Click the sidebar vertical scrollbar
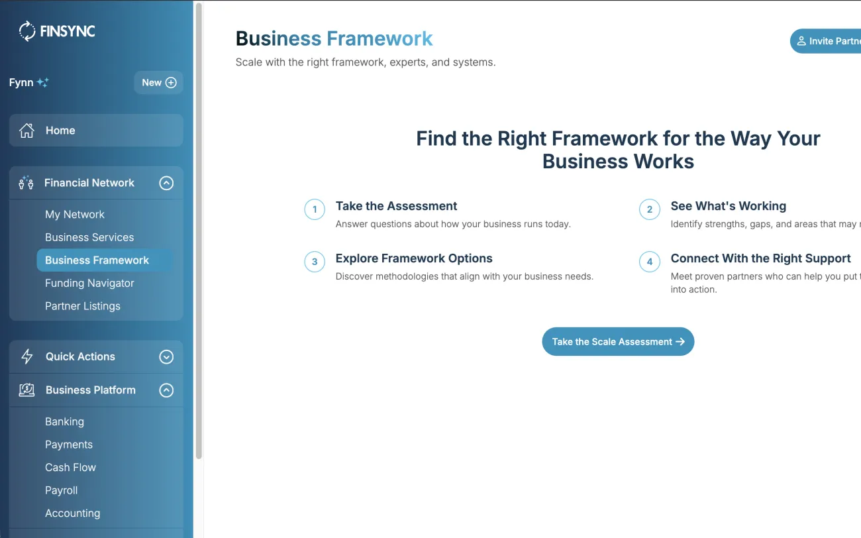 coord(199,231)
